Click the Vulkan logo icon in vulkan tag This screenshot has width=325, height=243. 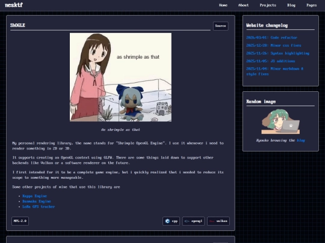[x=212, y=221]
